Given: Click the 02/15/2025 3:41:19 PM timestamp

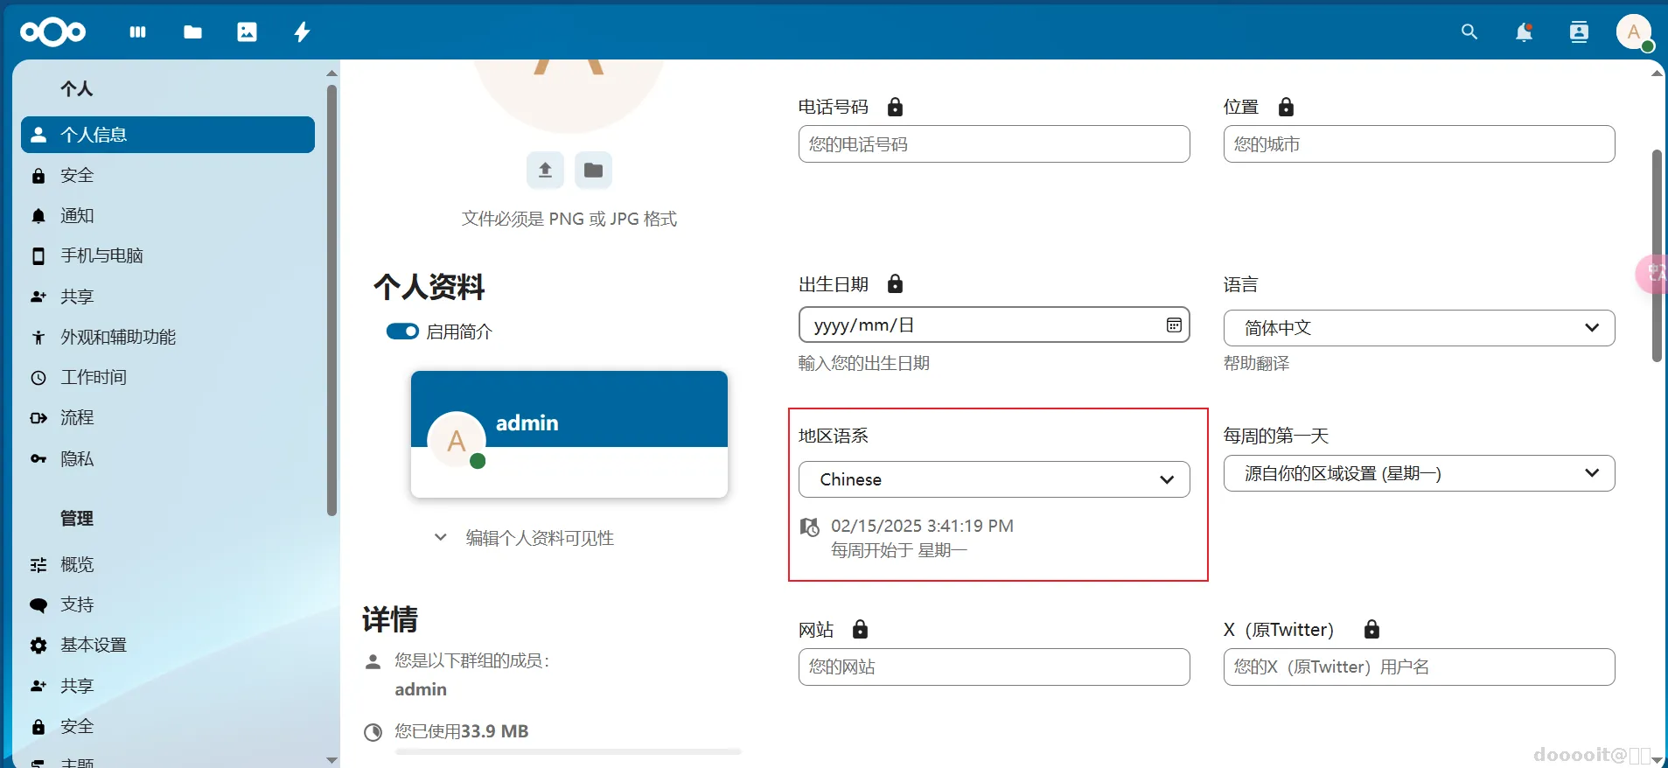Looking at the screenshot, I should (x=922, y=526).
